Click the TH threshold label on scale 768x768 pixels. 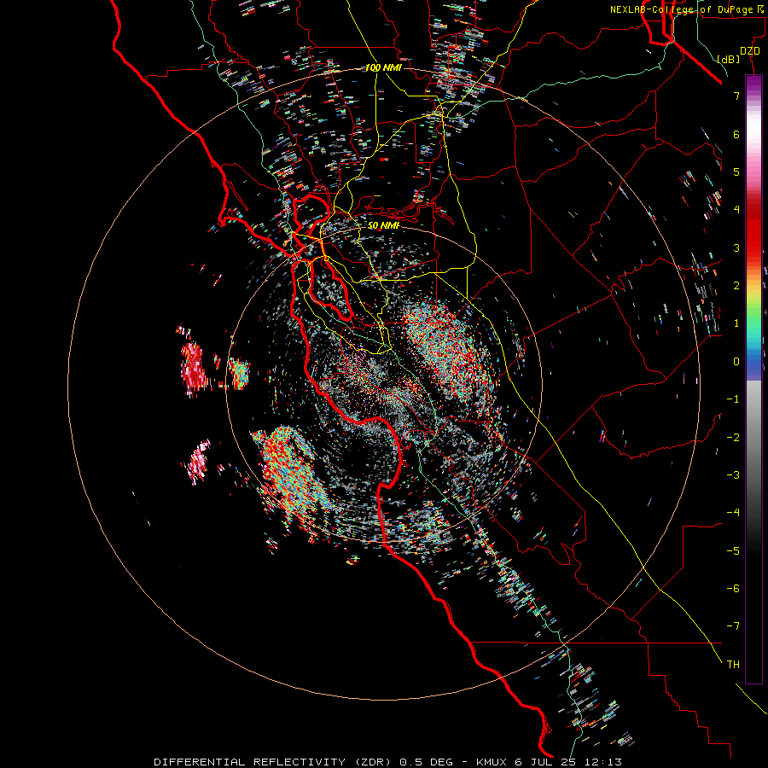tap(733, 665)
